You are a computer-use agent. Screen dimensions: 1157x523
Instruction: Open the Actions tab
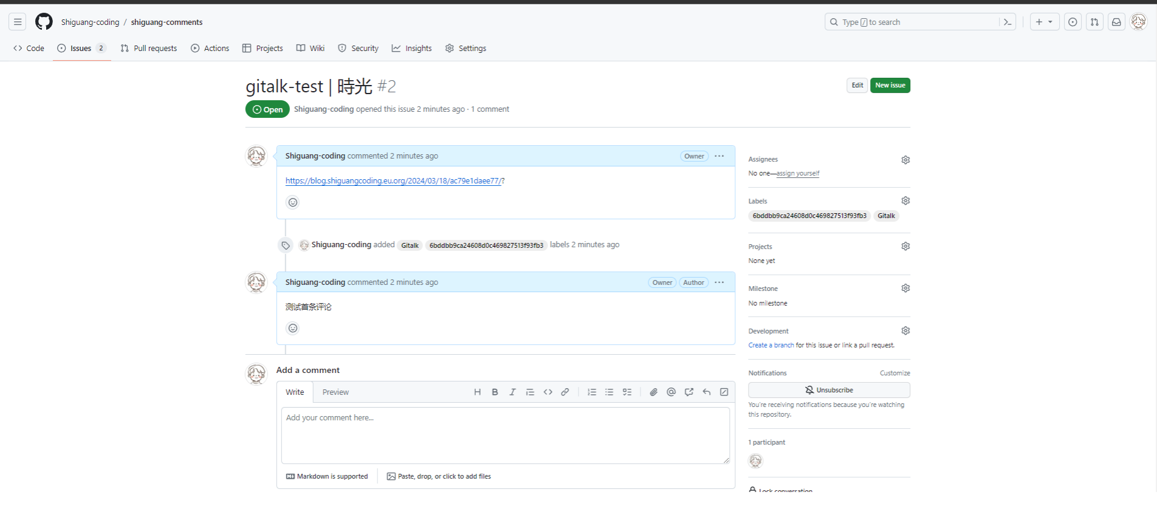click(210, 49)
